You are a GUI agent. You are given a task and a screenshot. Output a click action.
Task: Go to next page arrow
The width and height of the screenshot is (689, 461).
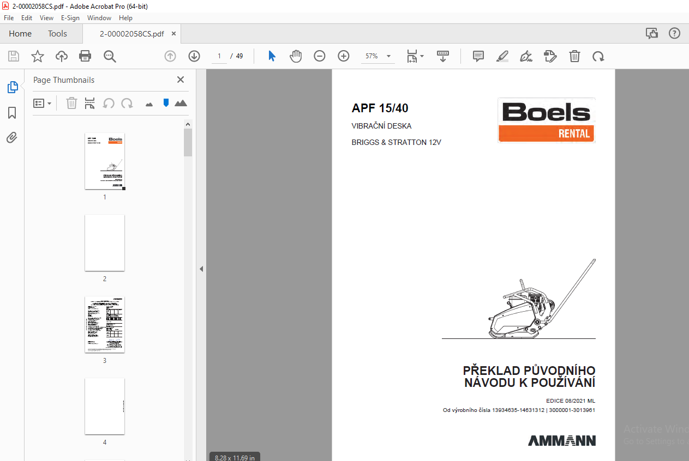[x=194, y=56]
